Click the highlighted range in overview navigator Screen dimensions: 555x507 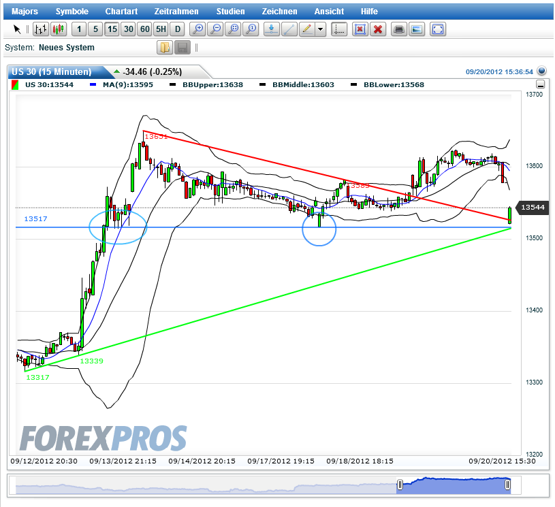454,485
